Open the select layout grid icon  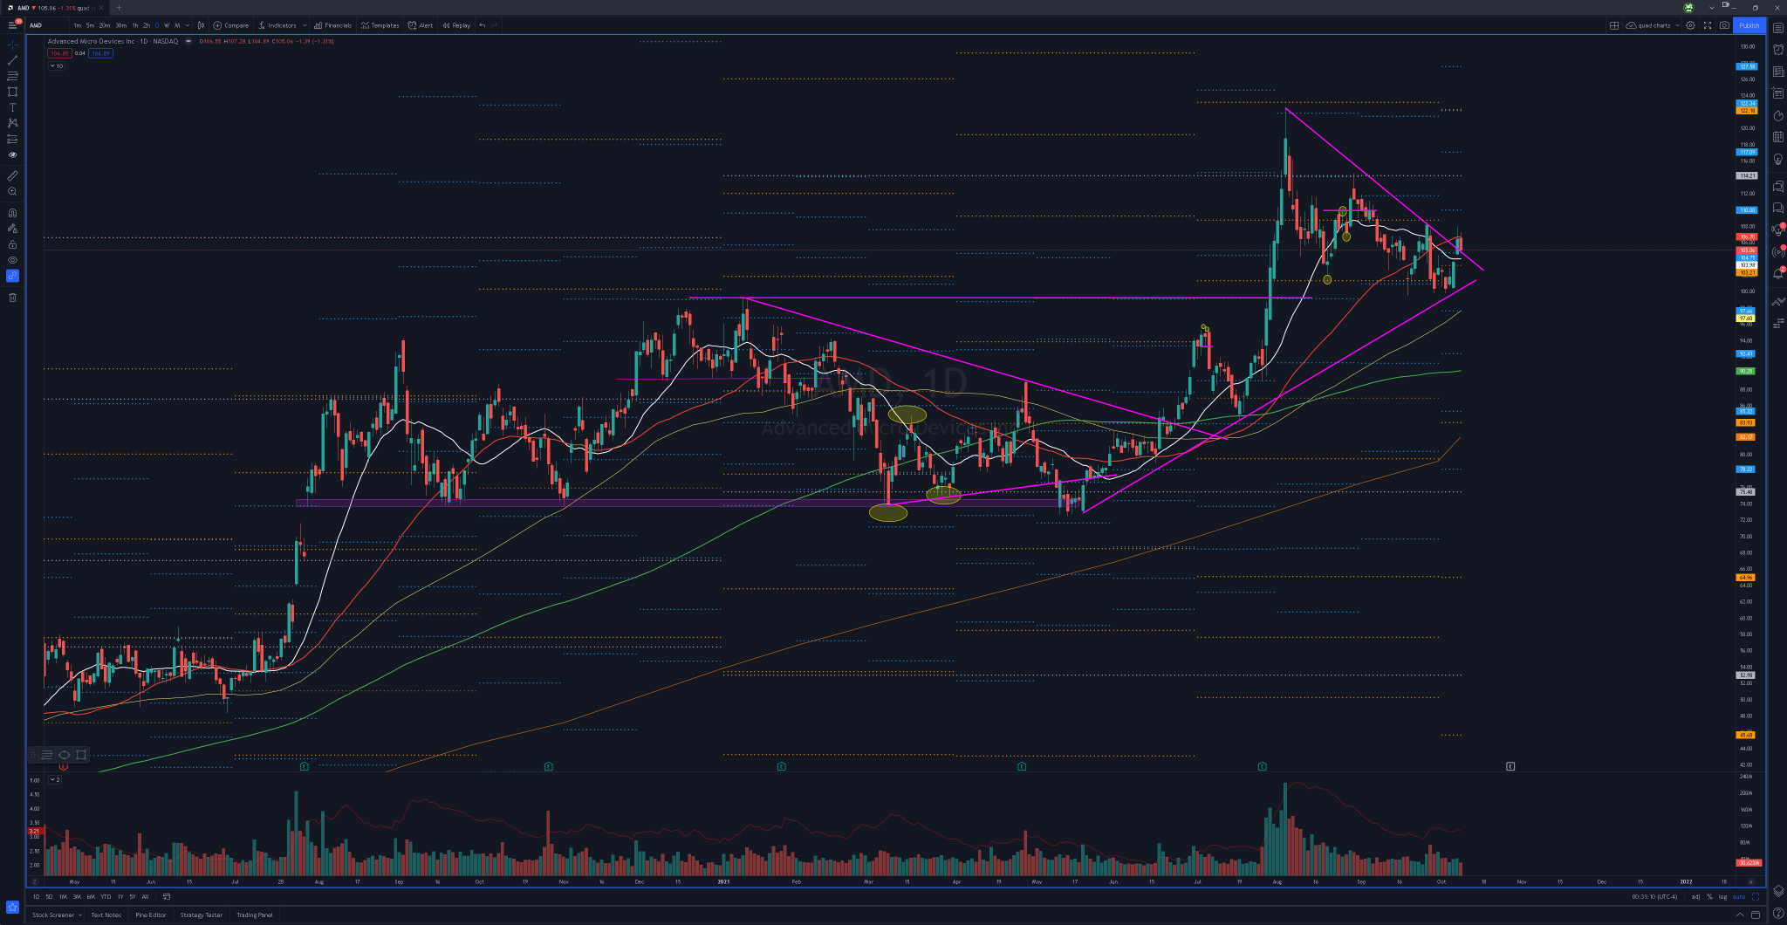click(1614, 25)
